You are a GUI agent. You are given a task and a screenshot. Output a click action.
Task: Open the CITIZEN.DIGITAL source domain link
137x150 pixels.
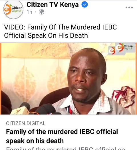tap(26, 123)
